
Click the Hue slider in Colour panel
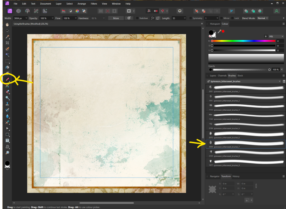tap(243, 41)
